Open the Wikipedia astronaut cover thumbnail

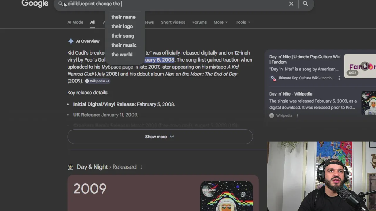[x=369, y=103]
